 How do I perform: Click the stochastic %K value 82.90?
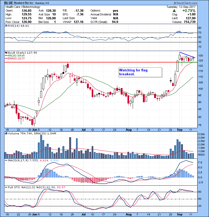pyautogui.click(x=51, y=187)
